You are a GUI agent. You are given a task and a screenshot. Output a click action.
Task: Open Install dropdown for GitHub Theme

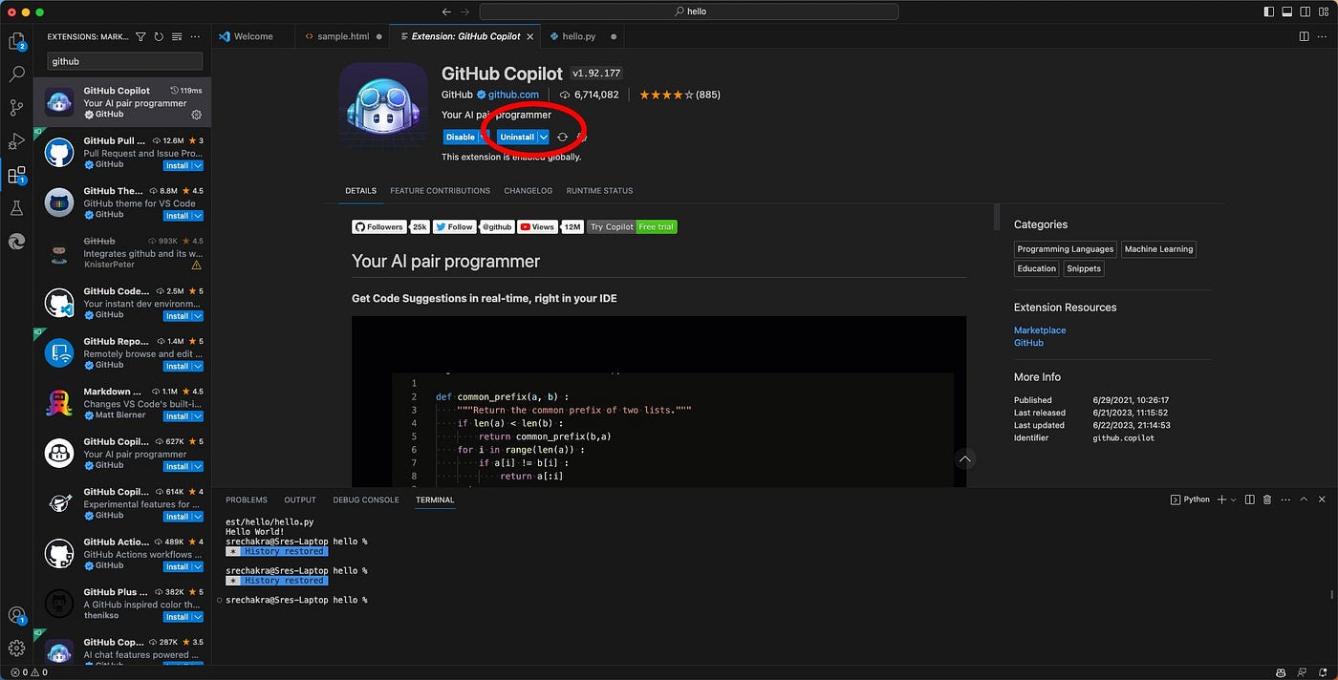click(x=197, y=216)
